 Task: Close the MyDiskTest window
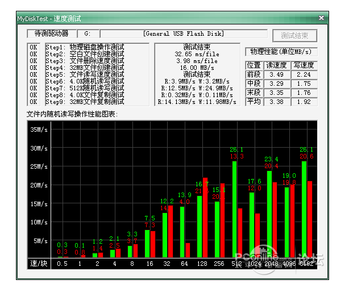pos(322,19)
